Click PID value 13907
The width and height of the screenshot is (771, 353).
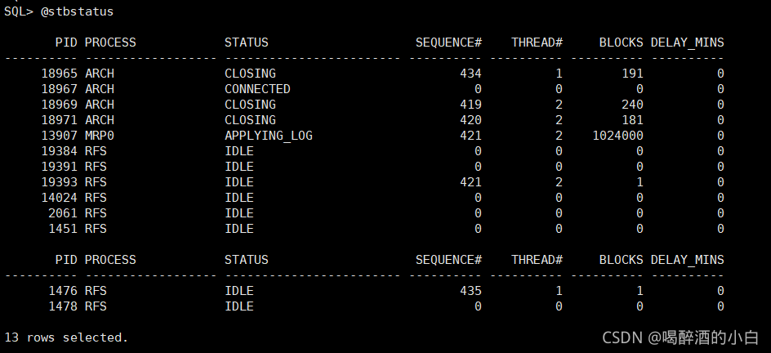59,136
